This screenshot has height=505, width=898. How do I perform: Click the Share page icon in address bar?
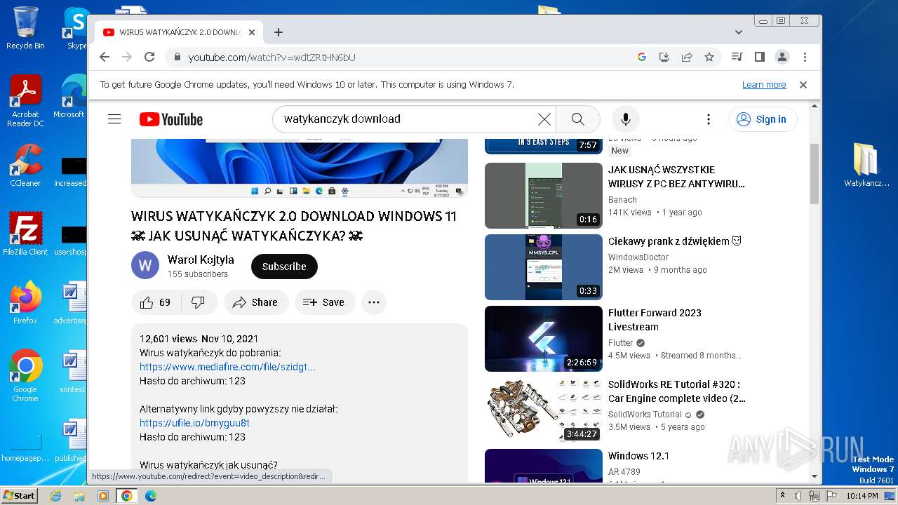[x=687, y=57]
